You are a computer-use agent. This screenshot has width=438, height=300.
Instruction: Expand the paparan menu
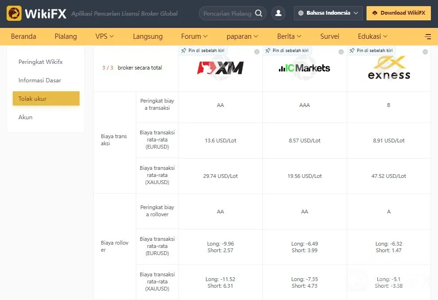pyautogui.click(x=242, y=36)
